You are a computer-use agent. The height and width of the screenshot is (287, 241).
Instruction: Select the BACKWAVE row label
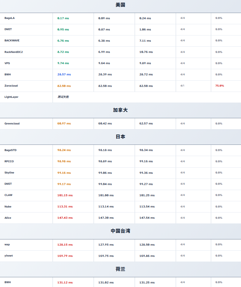[x=12, y=40]
